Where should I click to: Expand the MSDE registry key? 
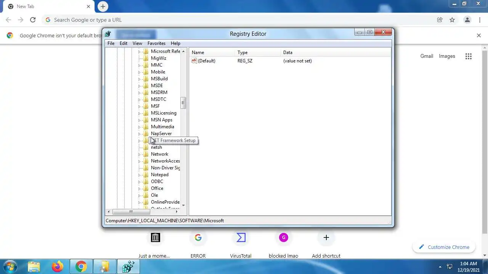pos(139,86)
